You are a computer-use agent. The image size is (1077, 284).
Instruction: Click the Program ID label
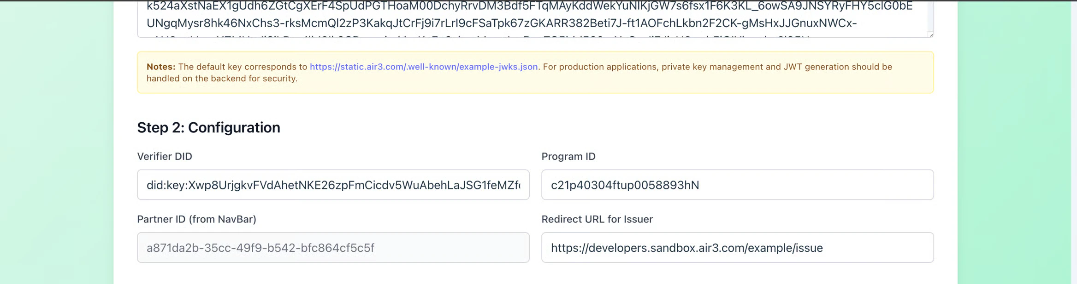pyautogui.click(x=568, y=156)
